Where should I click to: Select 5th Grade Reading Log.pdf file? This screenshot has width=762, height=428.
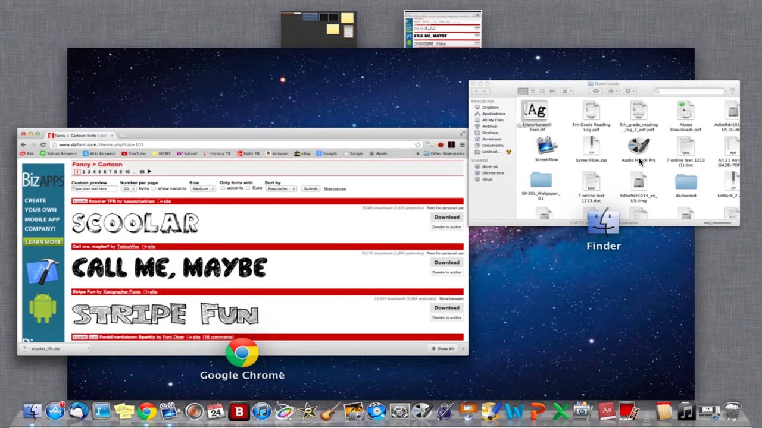[591, 116]
